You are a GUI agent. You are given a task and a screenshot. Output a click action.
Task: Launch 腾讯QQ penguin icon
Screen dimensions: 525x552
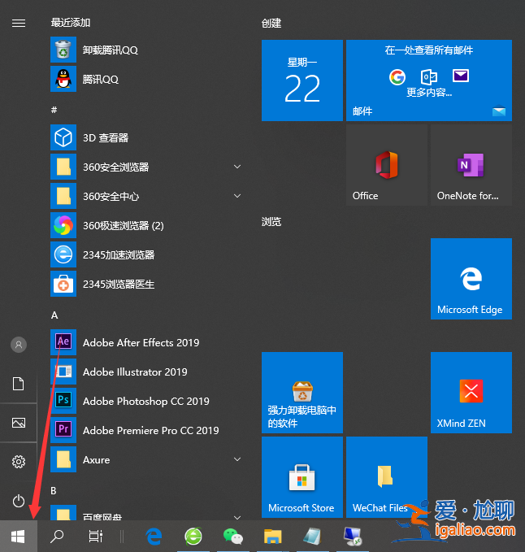pyautogui.click(x=63, y=79)
